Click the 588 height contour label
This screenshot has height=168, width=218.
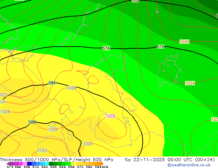click(32, 122)
